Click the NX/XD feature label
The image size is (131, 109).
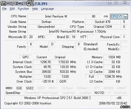[99, 93]
